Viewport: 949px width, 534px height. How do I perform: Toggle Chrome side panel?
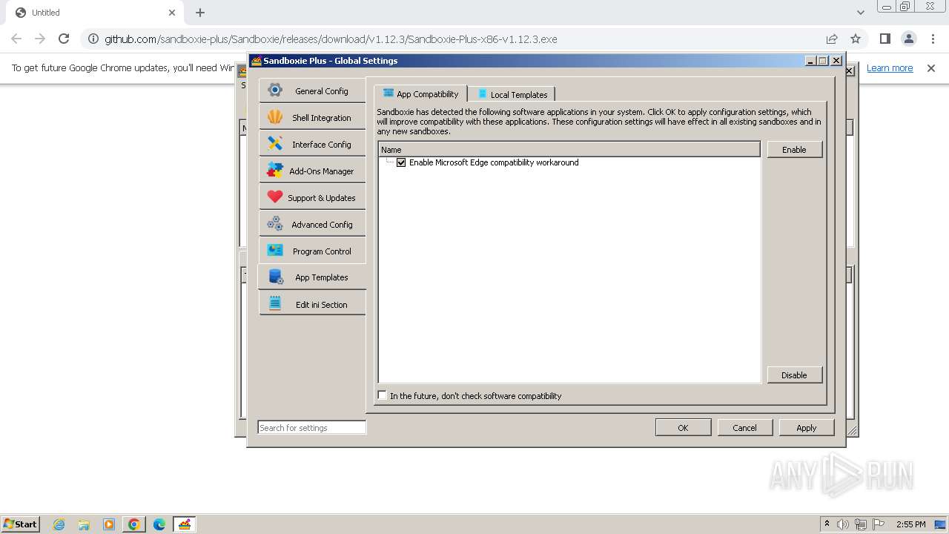[884, 39]
